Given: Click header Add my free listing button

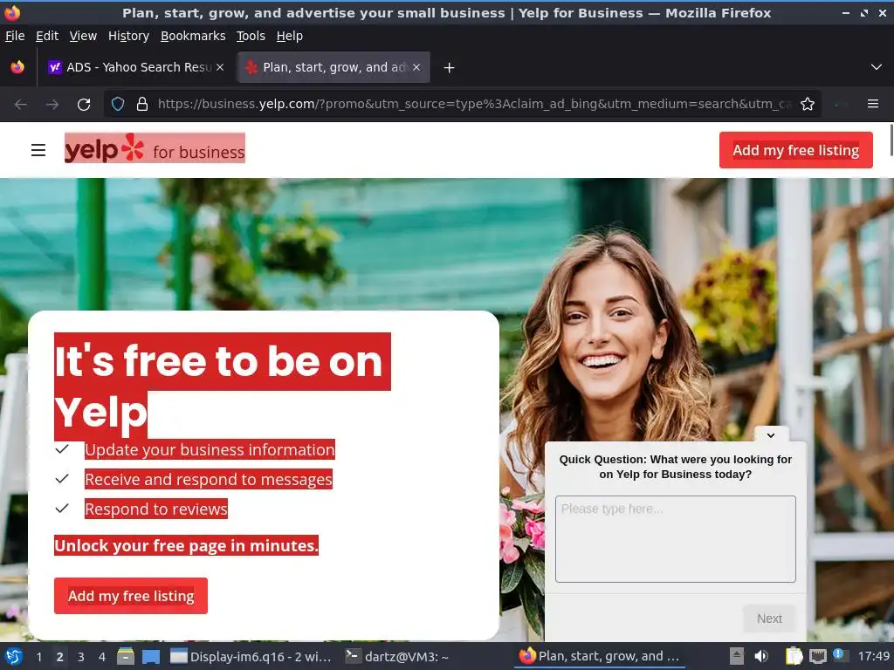Looking at the screenshot, I should (796, 150).
